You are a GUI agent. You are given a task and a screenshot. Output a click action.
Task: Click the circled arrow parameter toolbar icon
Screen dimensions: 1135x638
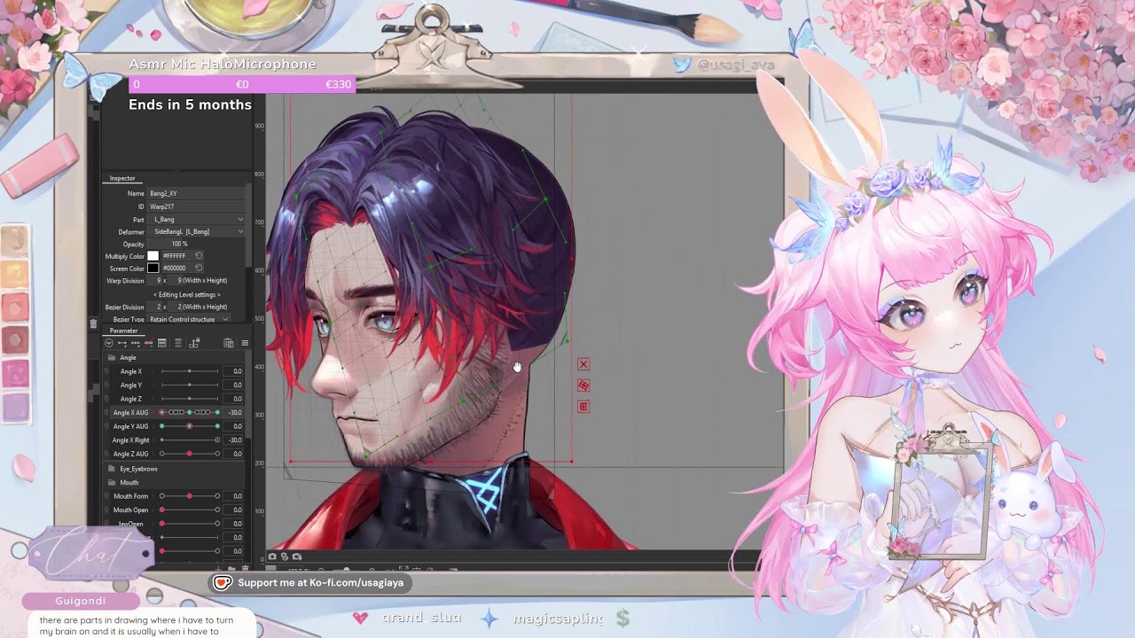click(109, 343)
